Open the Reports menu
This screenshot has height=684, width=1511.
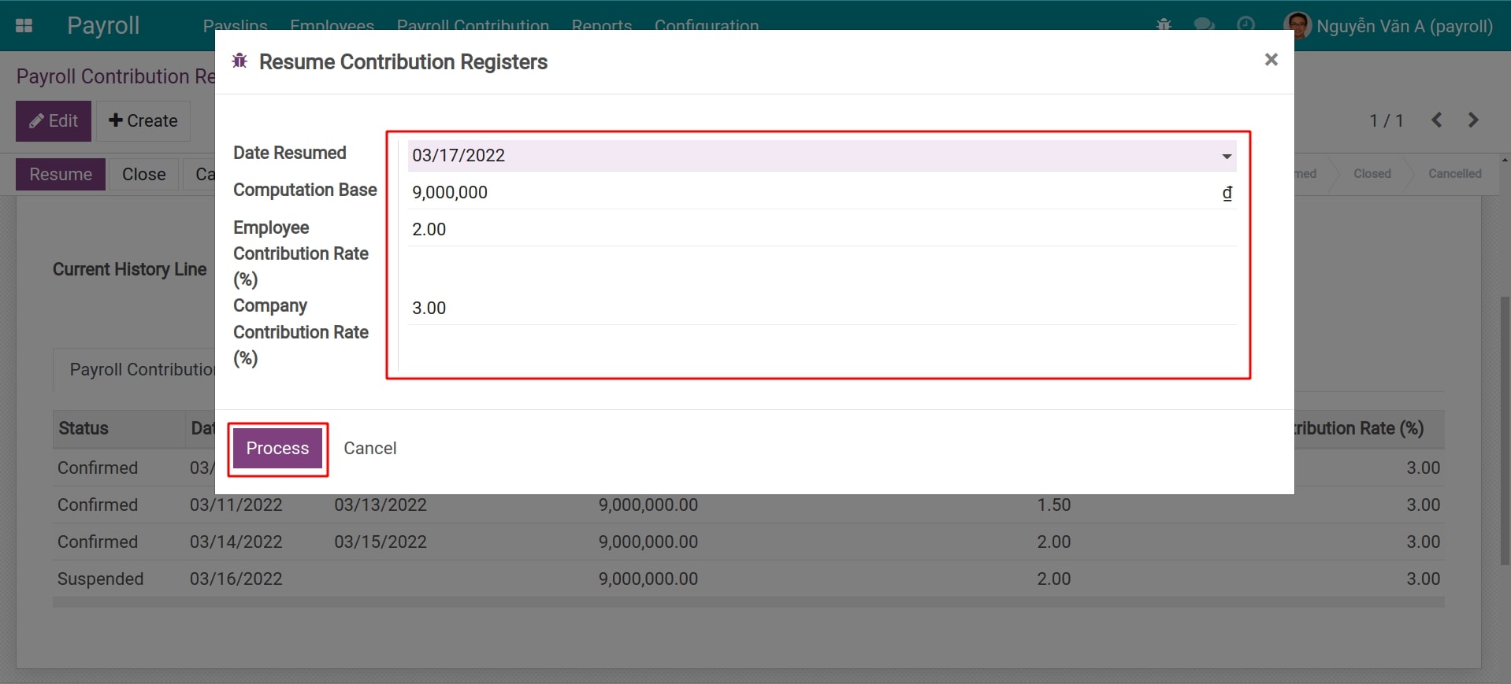pyautogui.click(x=601, y=25)
